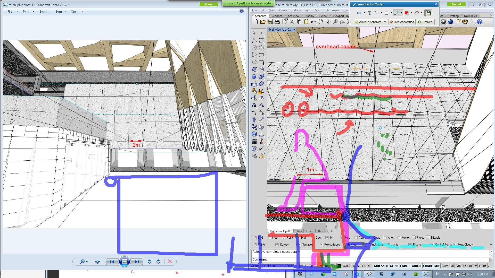Toggle the Polysurfaces filter checkbox
495x278 pixels.
(x=321, y=245)
